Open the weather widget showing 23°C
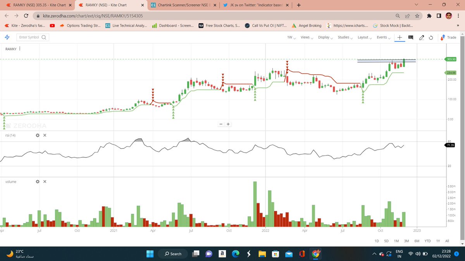 pos(19,254)
